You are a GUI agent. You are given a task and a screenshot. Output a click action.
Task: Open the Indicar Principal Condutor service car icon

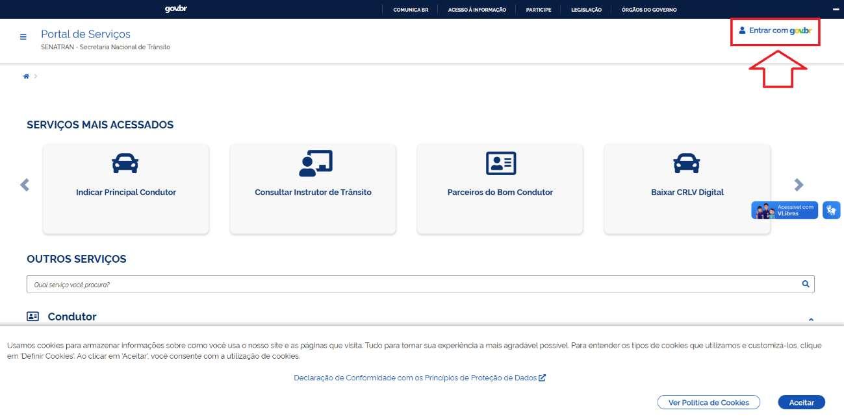pyautogui.click(x=125, y=163)
